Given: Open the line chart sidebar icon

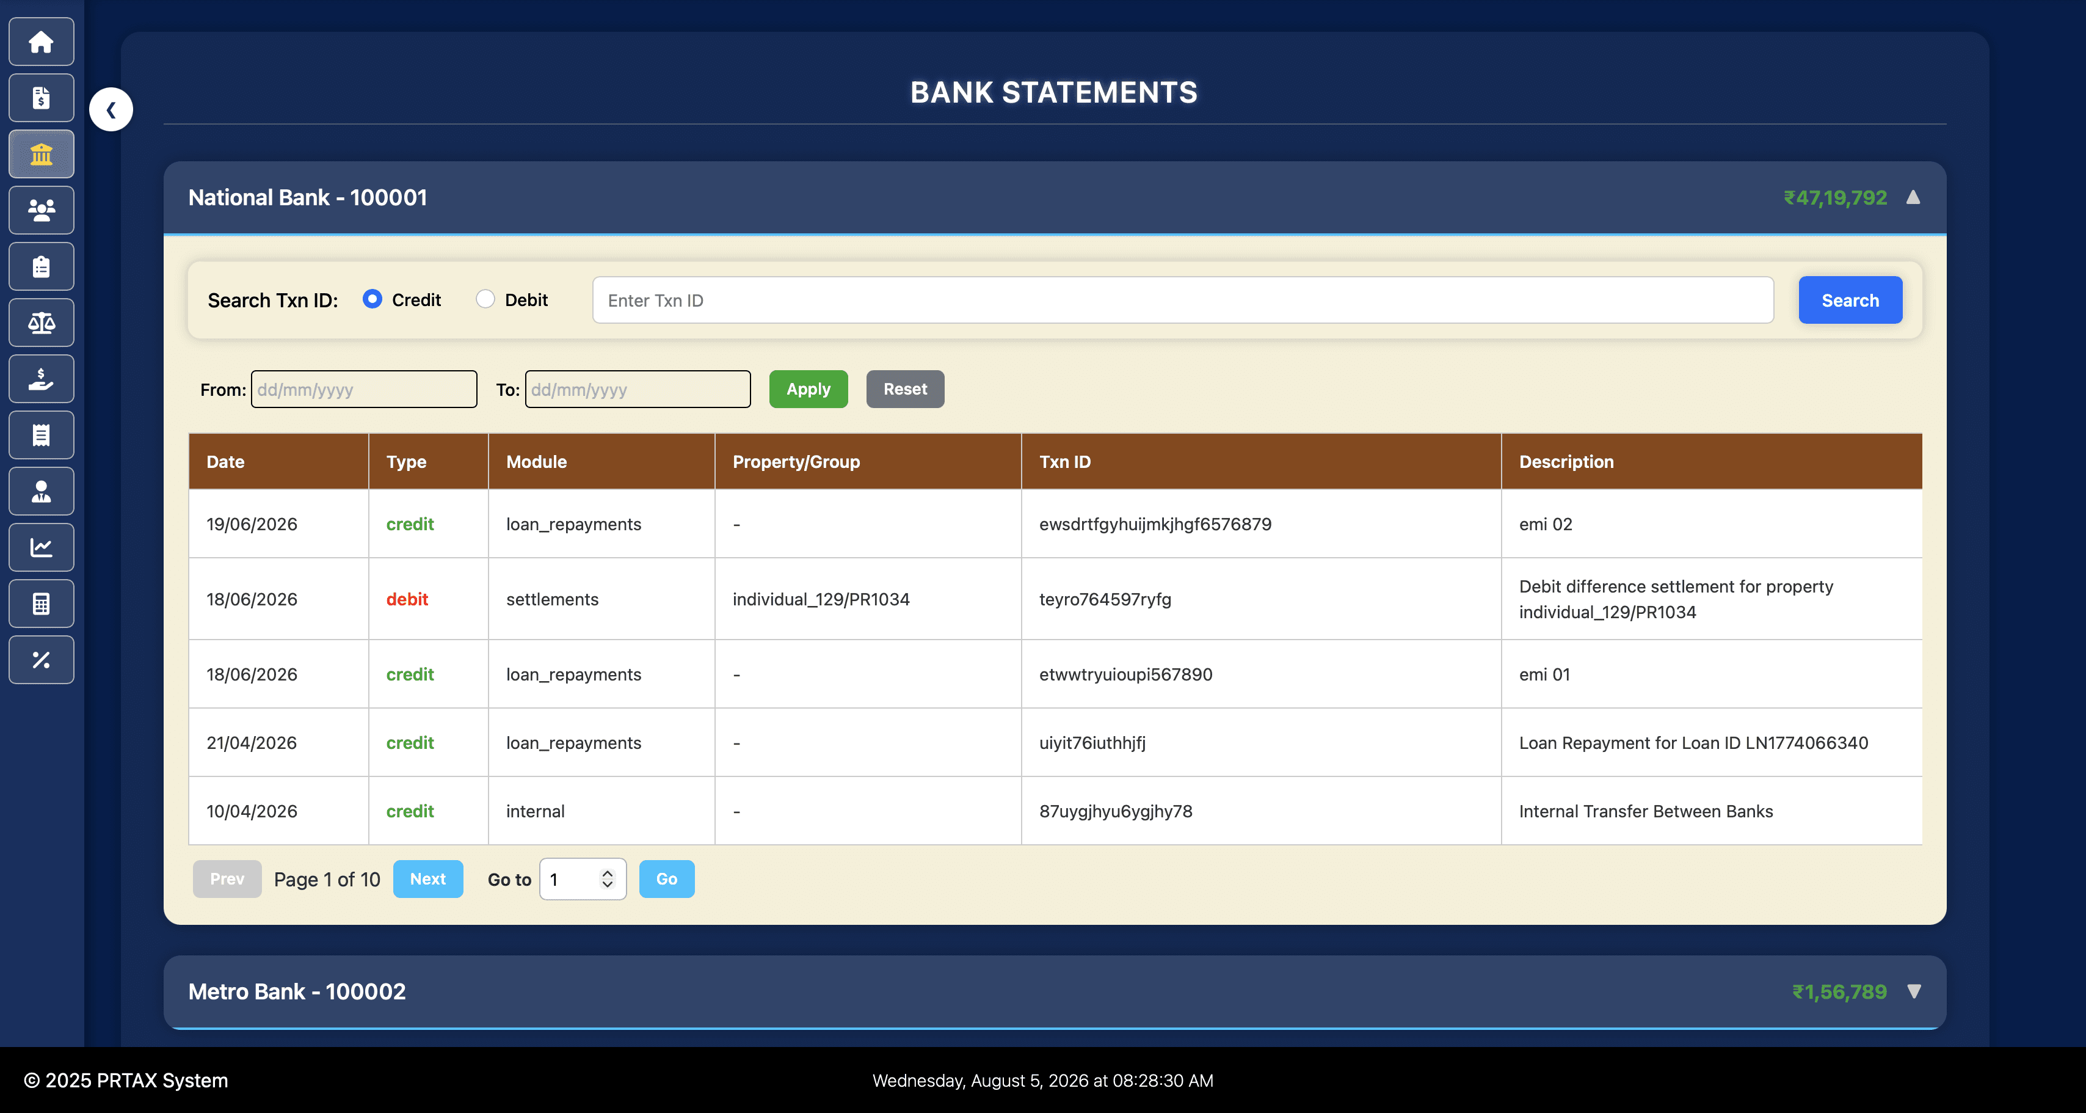Looking at the screenshot, I should pyautogui.click(x=42, y=547).
